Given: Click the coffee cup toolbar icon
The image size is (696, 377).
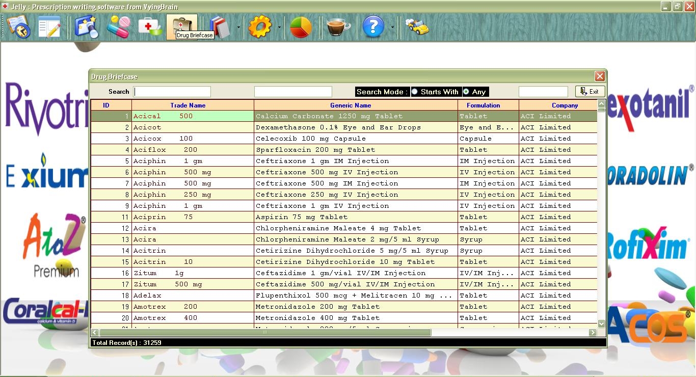Looking at the screenshot, I should 338,26.
